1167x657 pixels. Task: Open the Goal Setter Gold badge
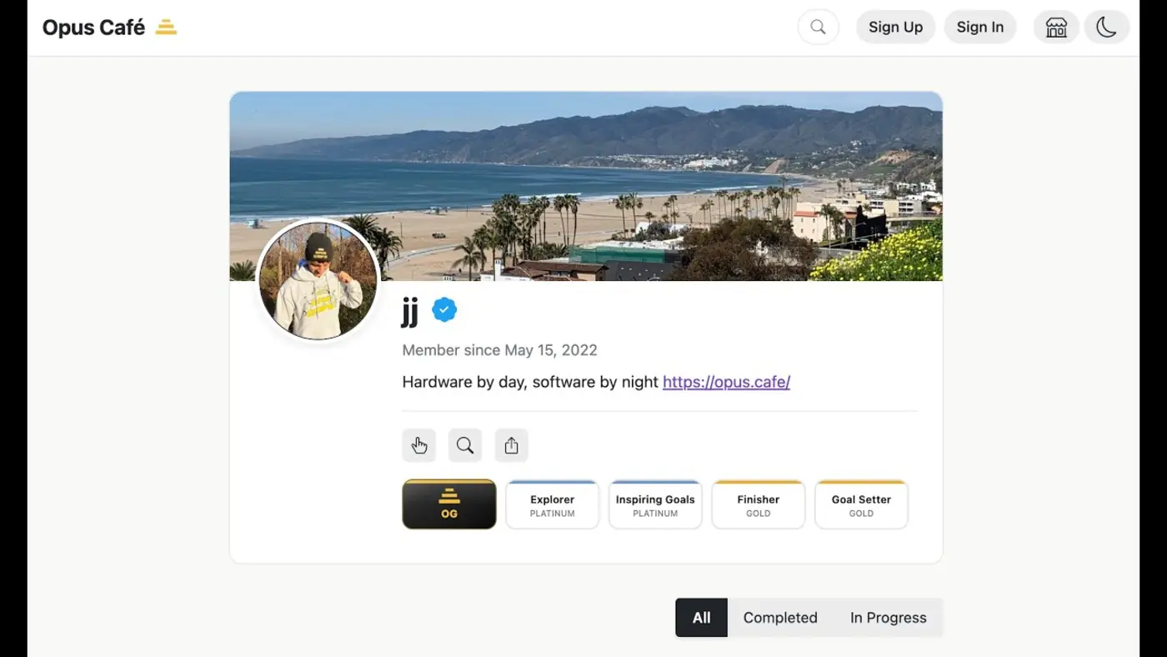point(861,504)
